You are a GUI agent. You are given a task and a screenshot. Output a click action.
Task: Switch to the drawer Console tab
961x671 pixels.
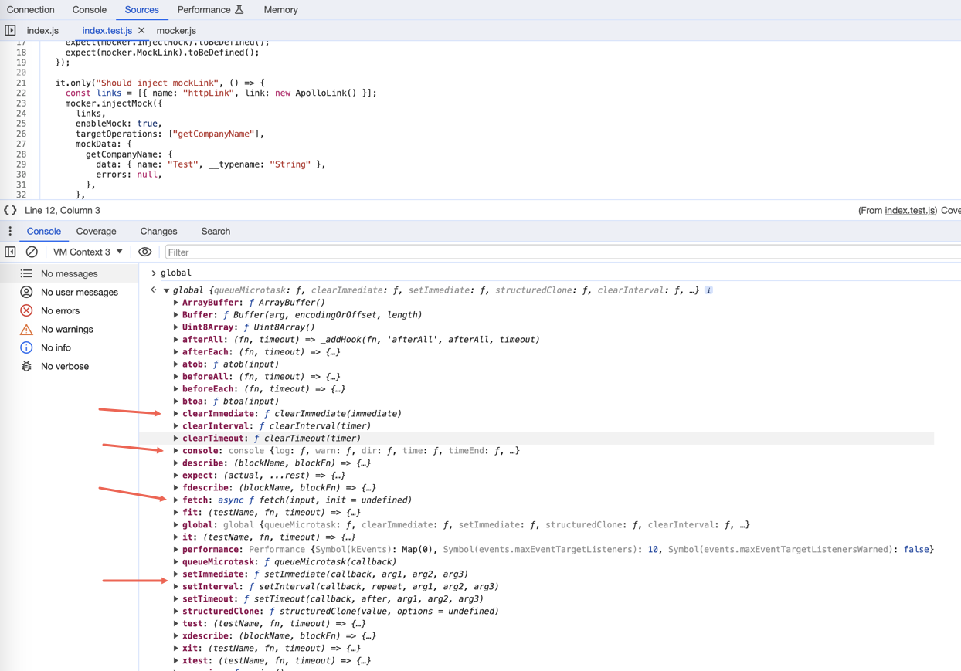pyautogui.click(x=43, y=232)
